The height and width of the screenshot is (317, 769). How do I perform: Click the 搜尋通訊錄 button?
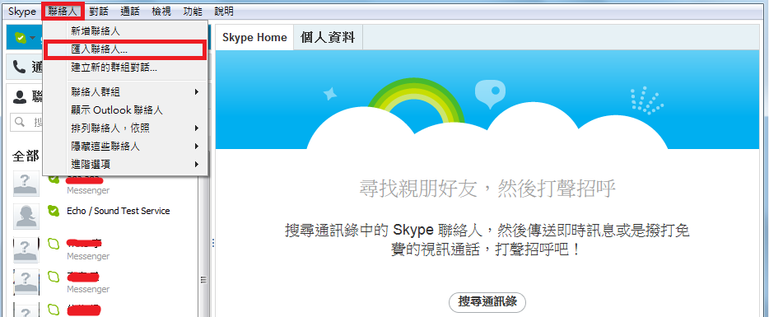click(x=487, y=301)
